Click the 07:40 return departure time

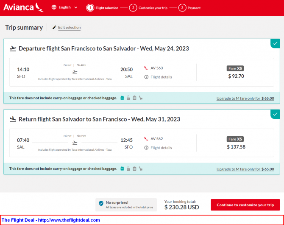23,140
